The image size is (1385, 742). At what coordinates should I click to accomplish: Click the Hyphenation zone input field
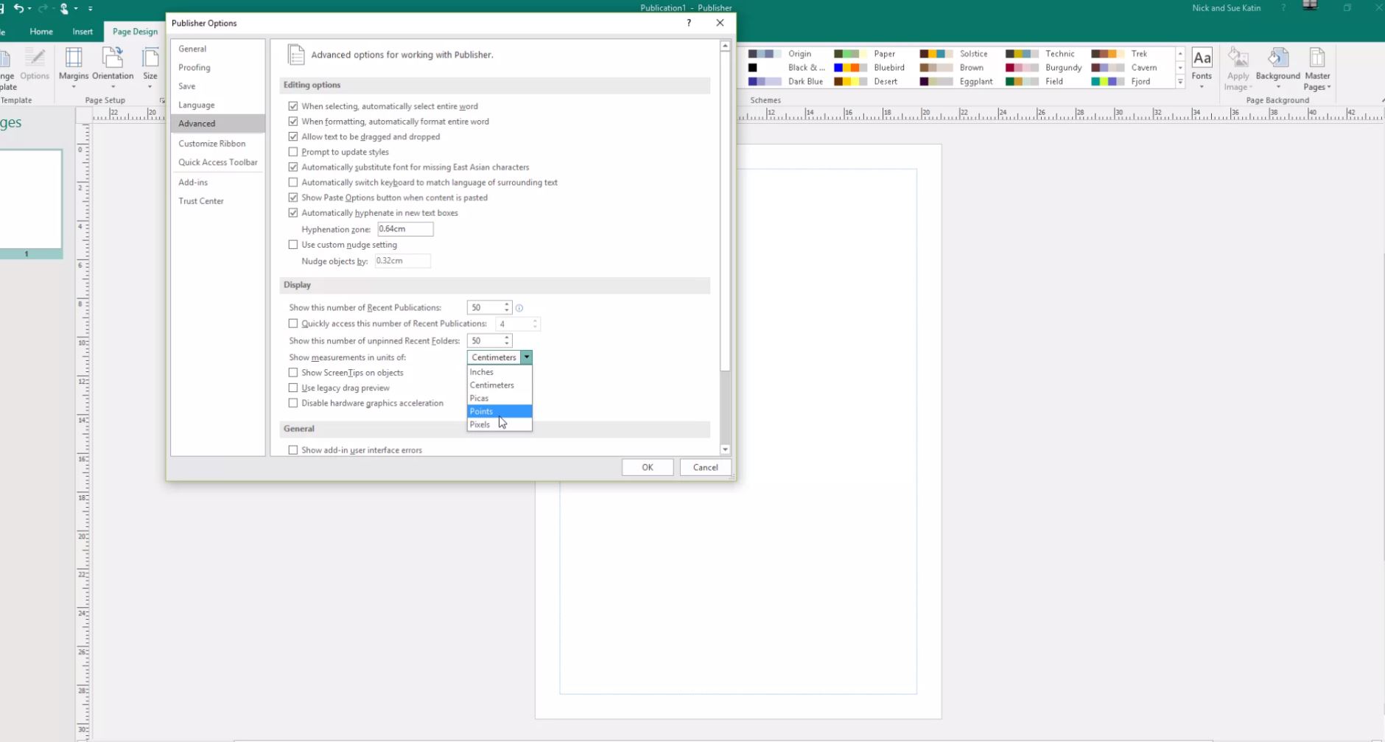click(x=405, y=229)
